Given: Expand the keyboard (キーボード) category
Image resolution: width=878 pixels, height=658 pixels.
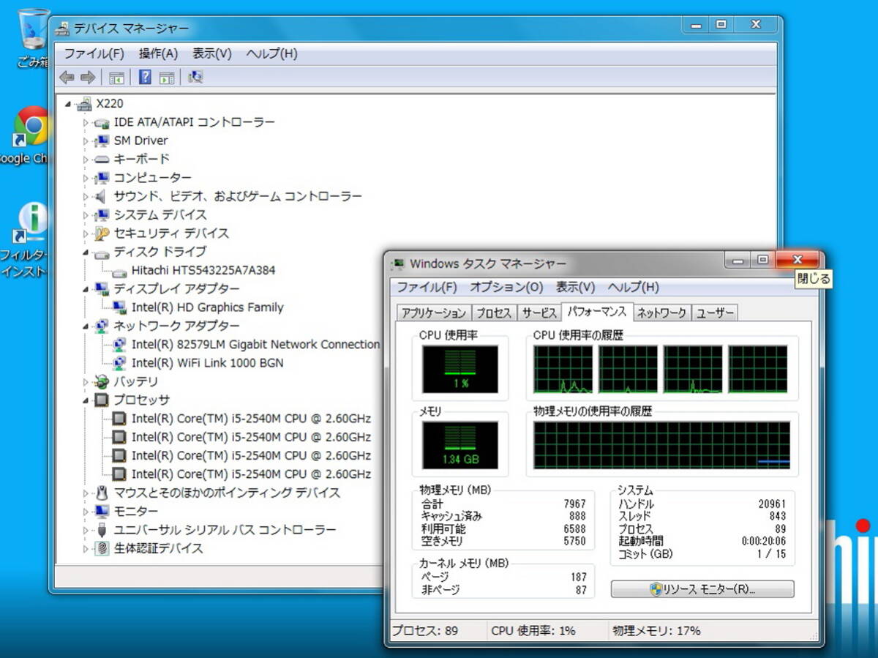Looking at the screenshot, I should click(86, 160).
